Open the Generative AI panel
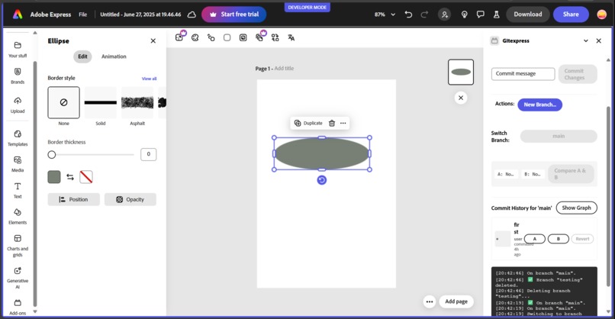This screenshot has width=615, height=319. pos(18,278)
